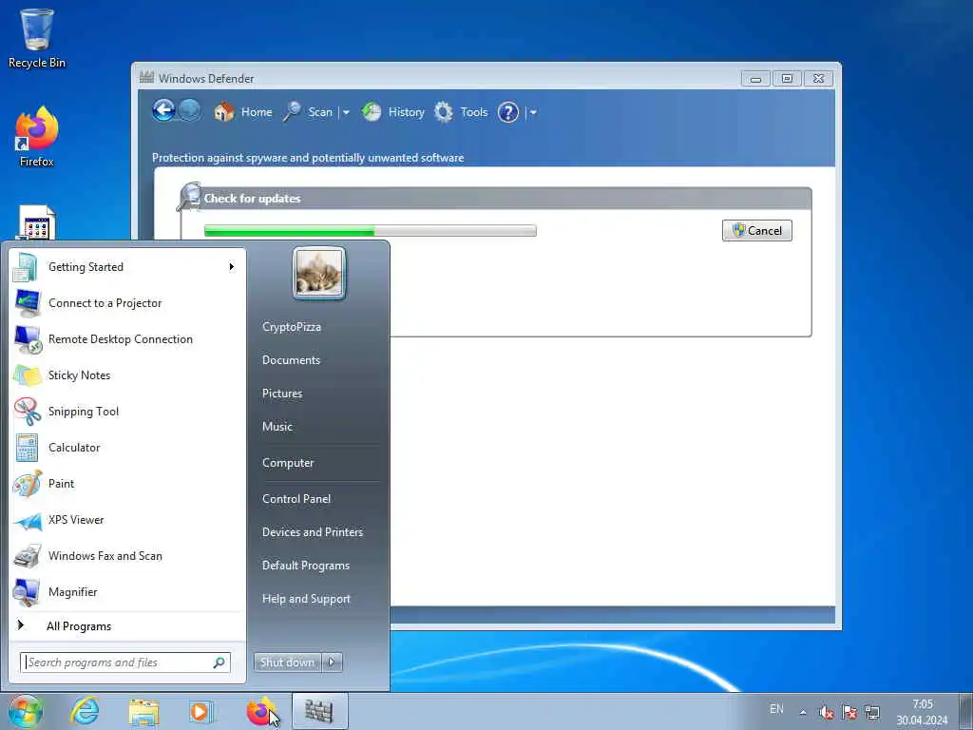Launch Calculator from Start menu

click(126, 448)
